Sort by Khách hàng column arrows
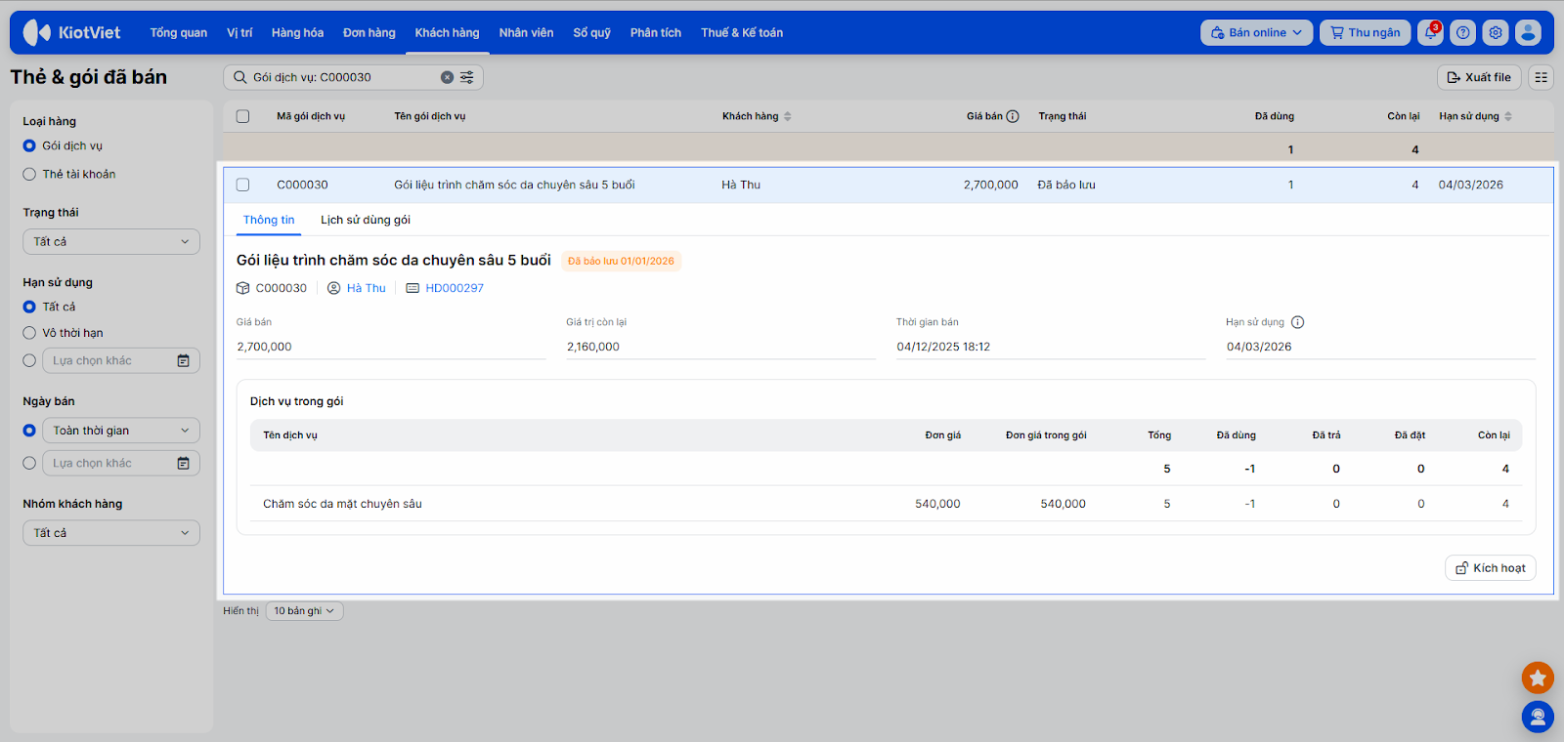 pos(787,116)
